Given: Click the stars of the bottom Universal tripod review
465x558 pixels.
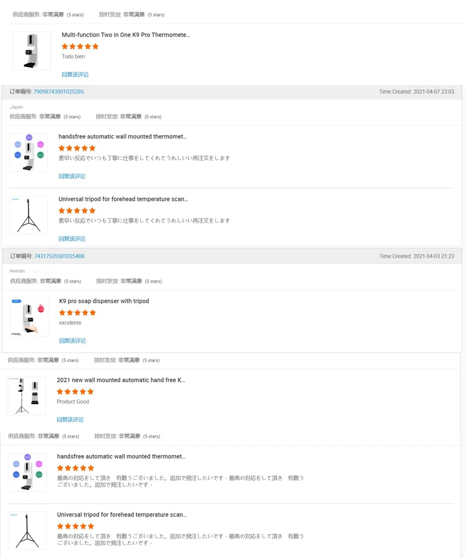Looking at the screenshot, I should pos(76,526).
